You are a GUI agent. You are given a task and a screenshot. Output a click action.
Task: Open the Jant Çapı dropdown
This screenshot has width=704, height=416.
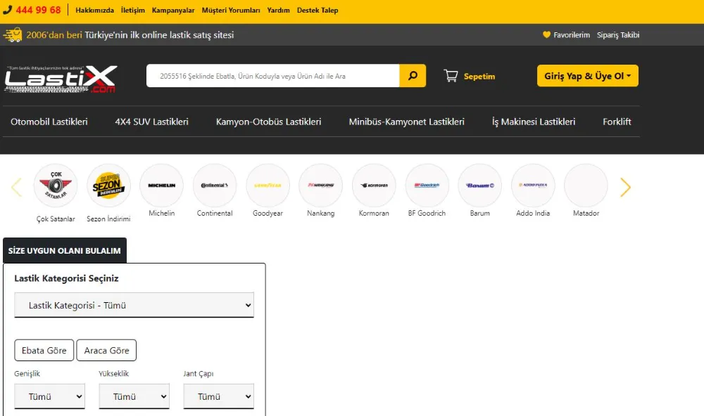[x=219, y=396]
